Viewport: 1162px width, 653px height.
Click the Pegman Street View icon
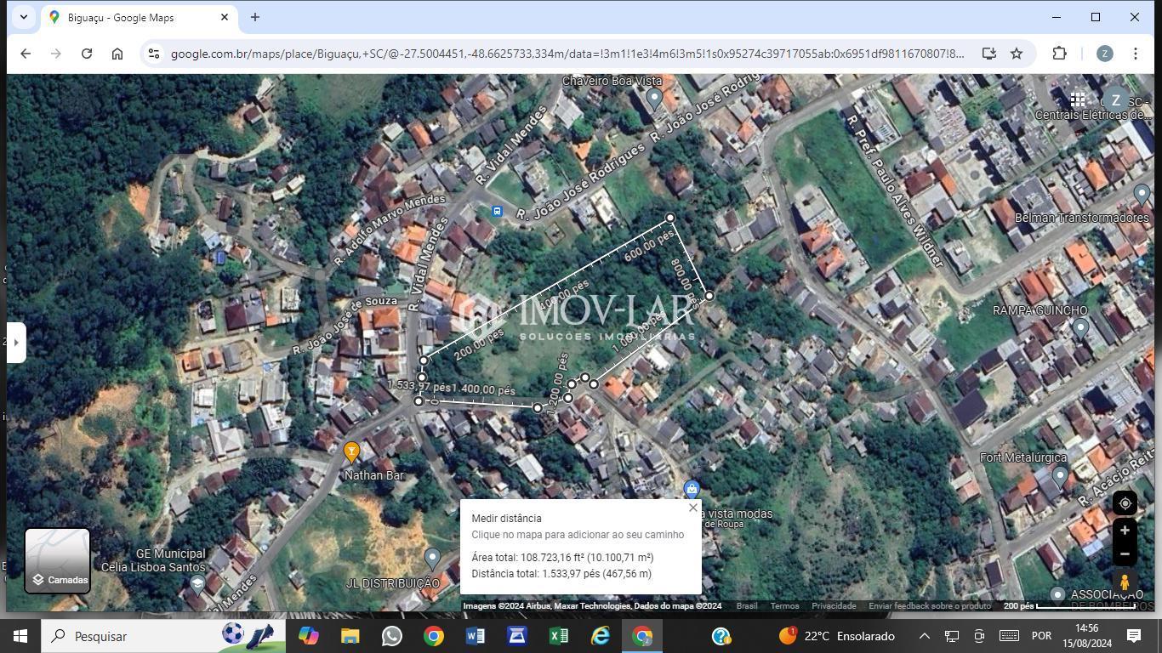(x=1124, y=582)
